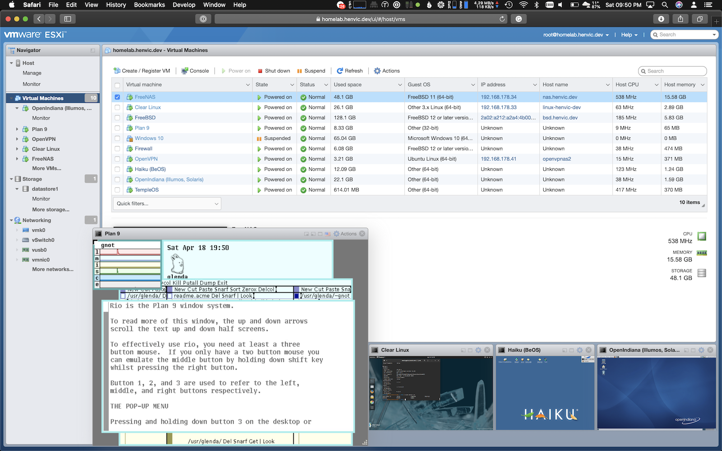The image size is (722, 451).
Task: Check the Plan 9 row checkbox
Action: pos(117,128)
